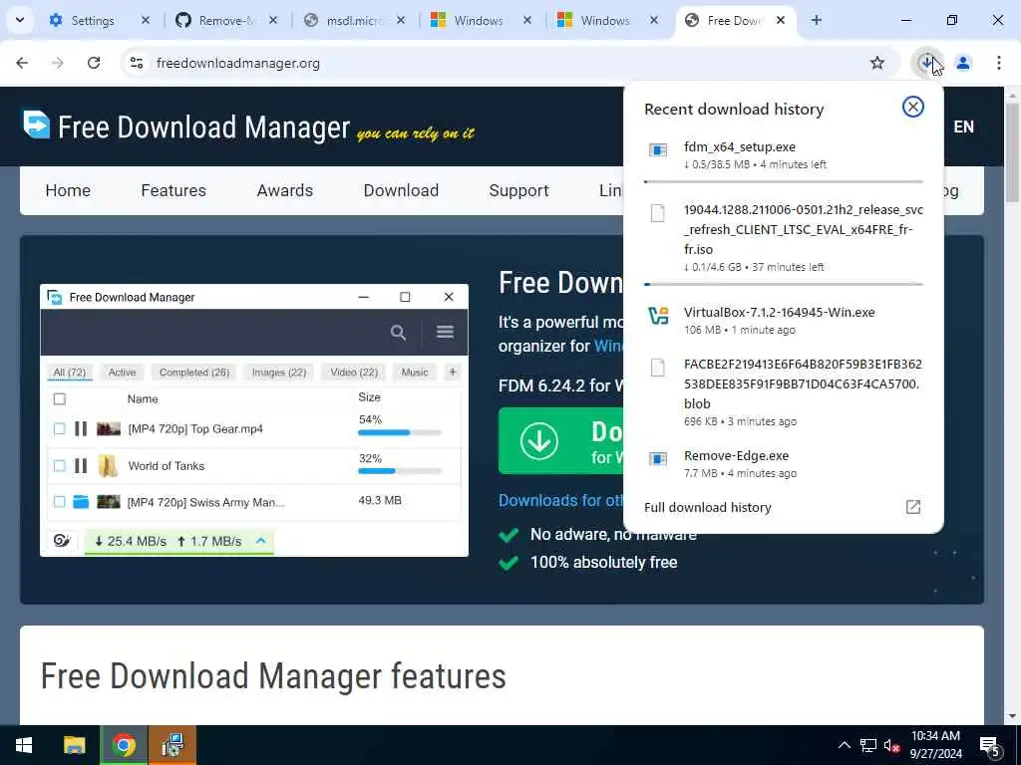
Task: Open File Explorer from taskbar
Action: (x=74, y=745)
